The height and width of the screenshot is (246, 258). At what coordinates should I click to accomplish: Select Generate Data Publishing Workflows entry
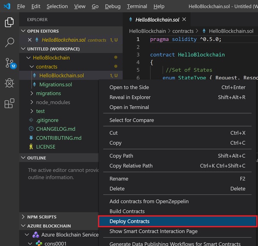click(178, 243)
